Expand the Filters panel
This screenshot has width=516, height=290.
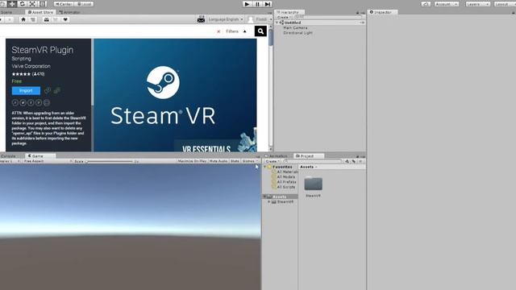click(x=236, y=31)
